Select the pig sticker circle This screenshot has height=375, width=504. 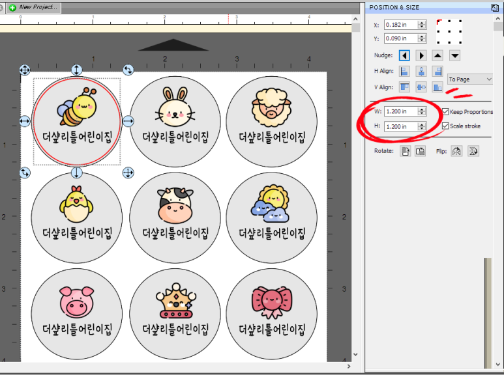click(77, 314)
